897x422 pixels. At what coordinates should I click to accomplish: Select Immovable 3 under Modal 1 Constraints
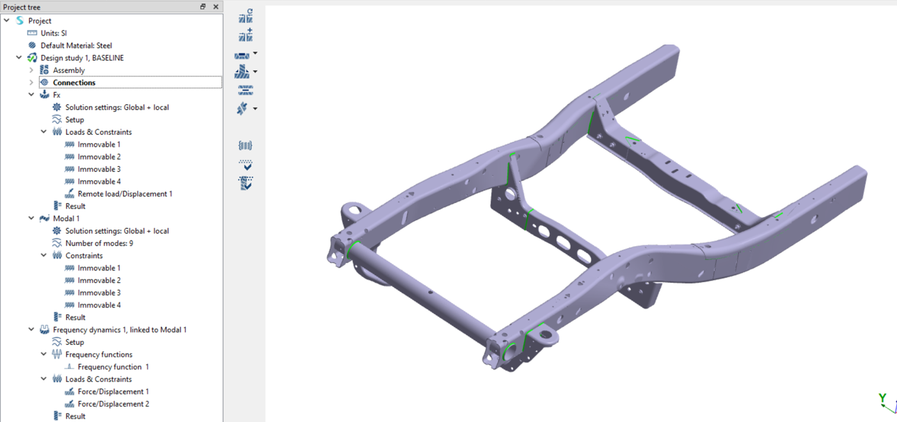pos(99,293)
